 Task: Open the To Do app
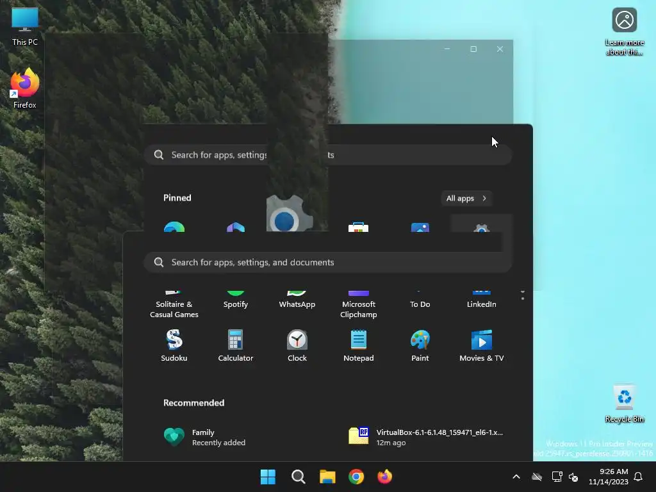[420, 300]
